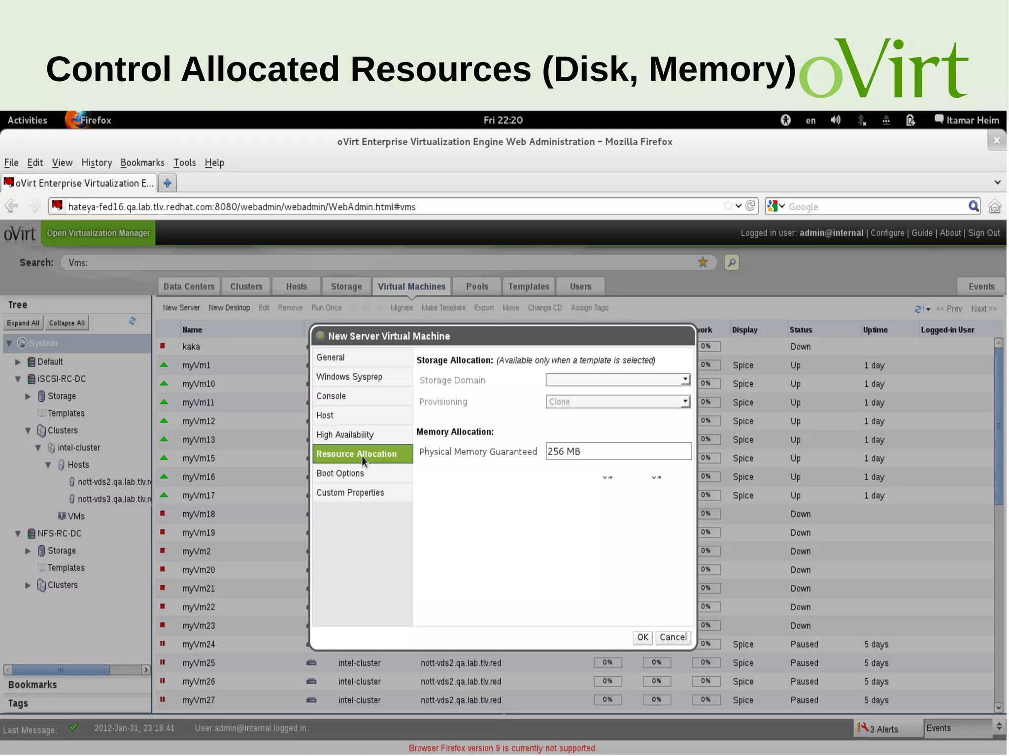Open the High Availability section
This screenshot has width=1009, height=756.
click(363, 435)
